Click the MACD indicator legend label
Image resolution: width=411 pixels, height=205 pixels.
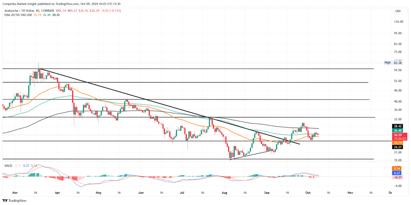pyautogui.click(x=8, y=166)
